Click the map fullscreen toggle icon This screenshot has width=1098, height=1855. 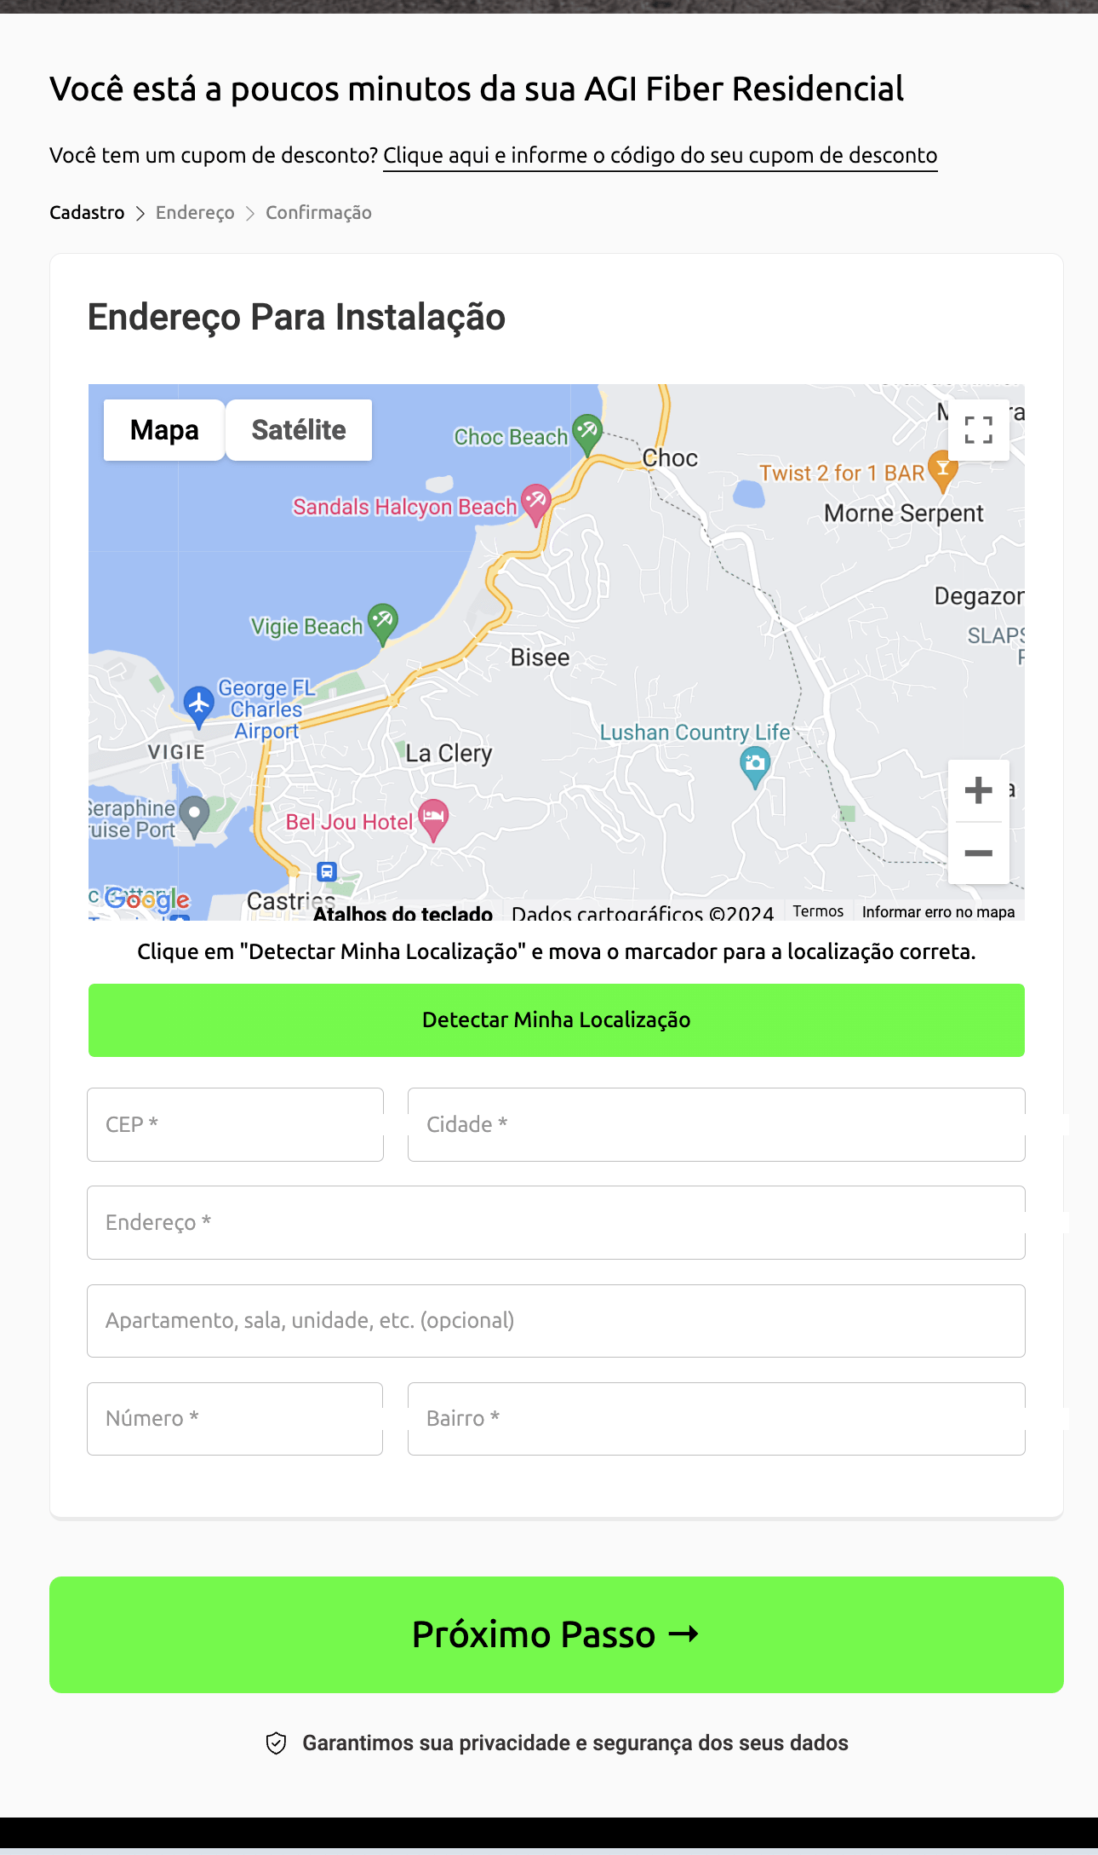(978, 430)
